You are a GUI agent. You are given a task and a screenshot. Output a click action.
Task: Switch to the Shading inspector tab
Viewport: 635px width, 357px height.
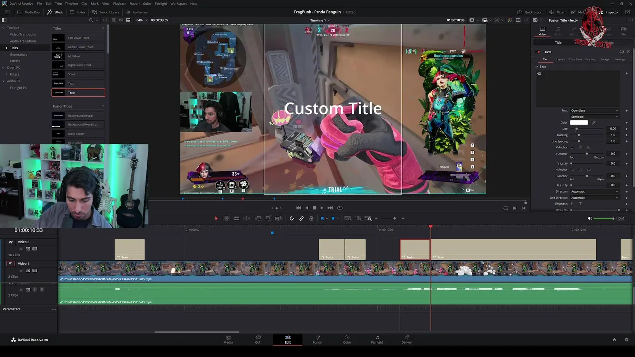(590, 59)
